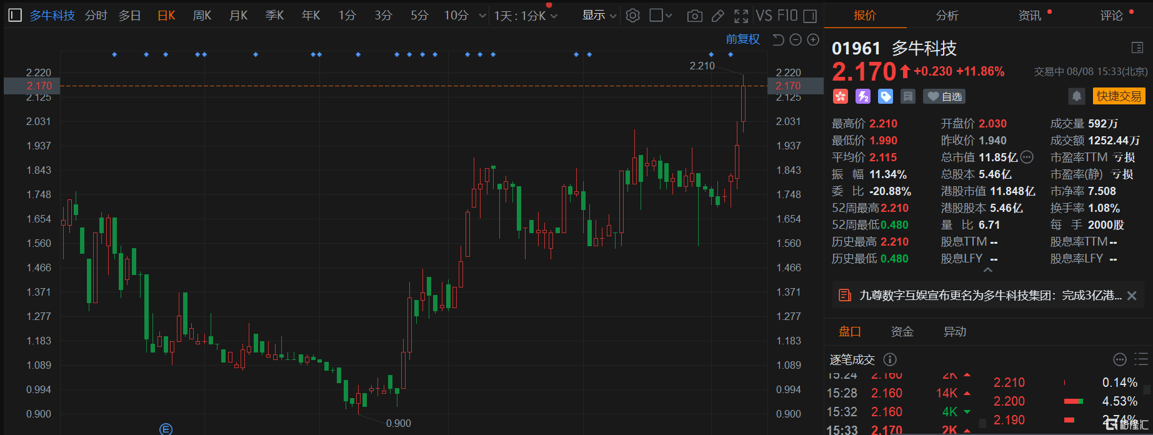Viewport: 1153px width, 435px height.
Task: Open the gray note icon
Action: [908, 96]
